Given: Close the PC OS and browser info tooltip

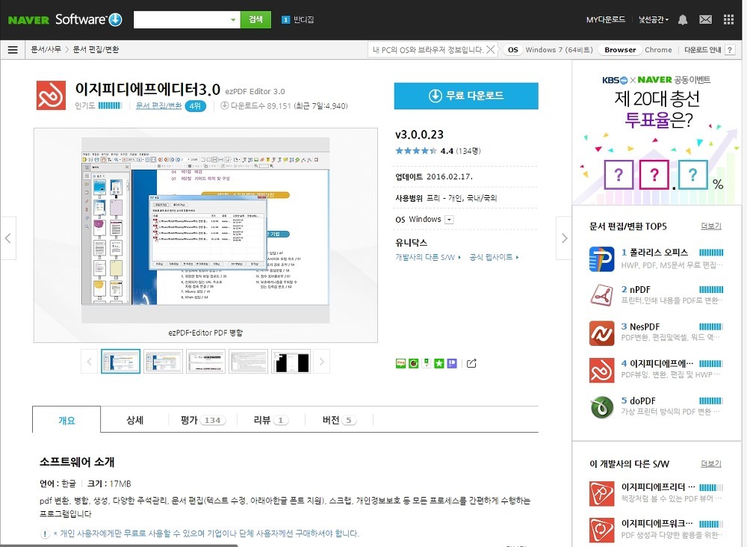Looking at the screenshot, I should tap(490, 49).
